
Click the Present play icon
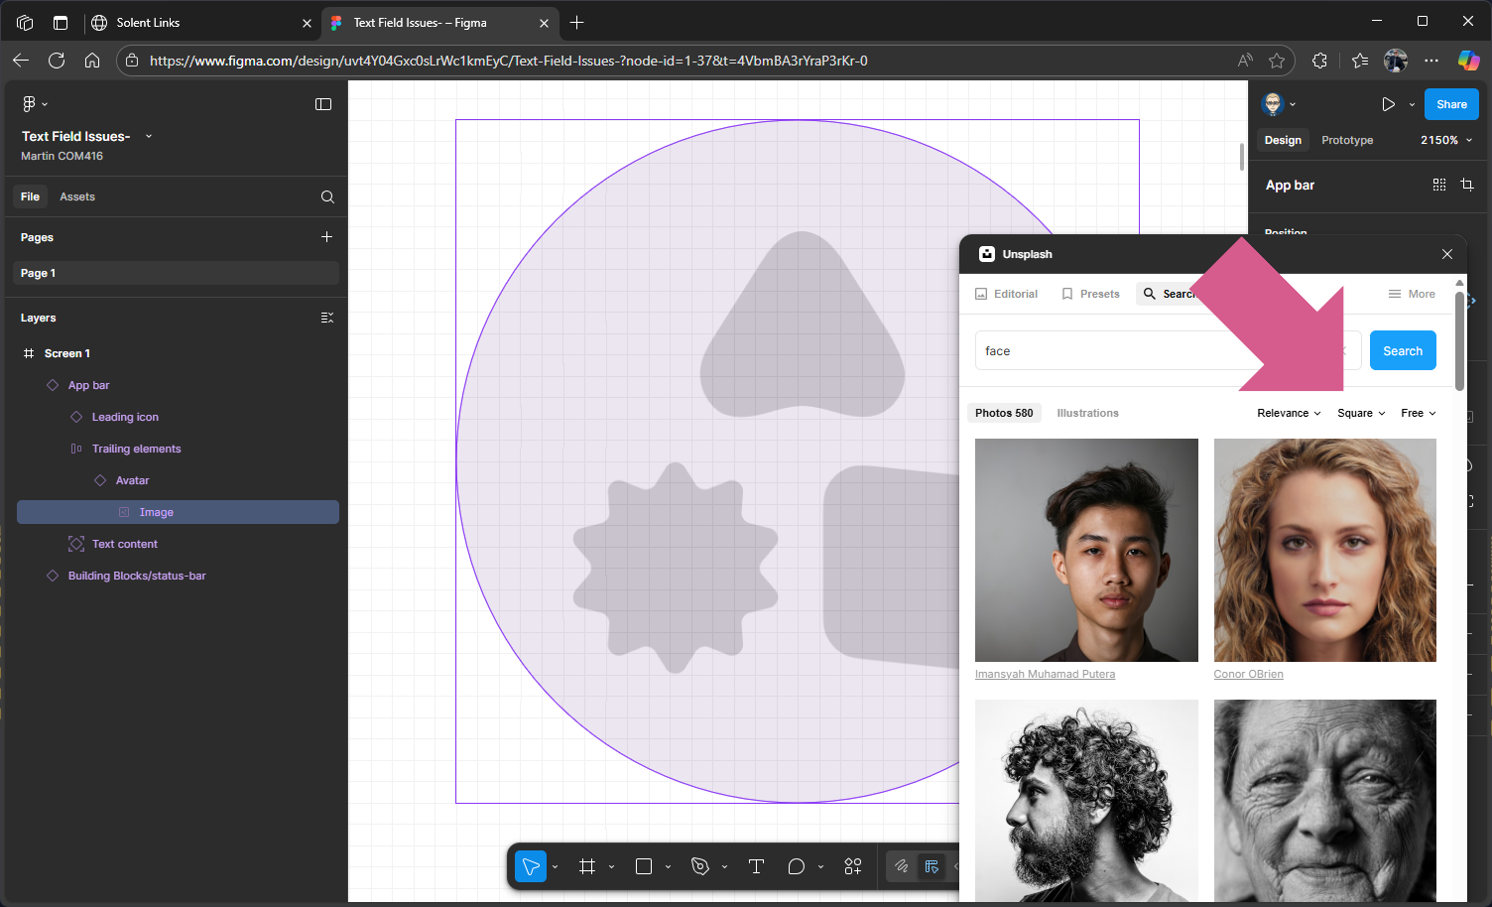1388,104
